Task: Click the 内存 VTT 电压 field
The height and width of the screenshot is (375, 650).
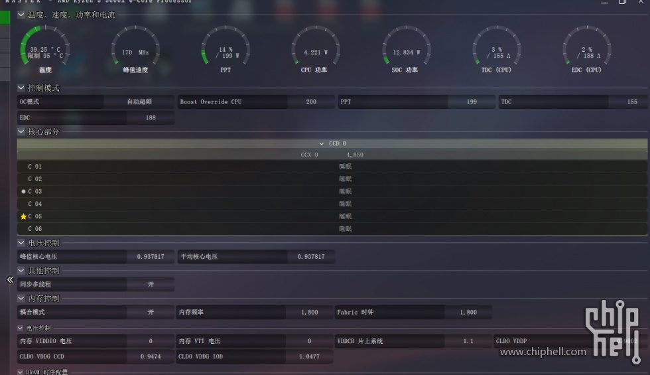Action: 255,341
